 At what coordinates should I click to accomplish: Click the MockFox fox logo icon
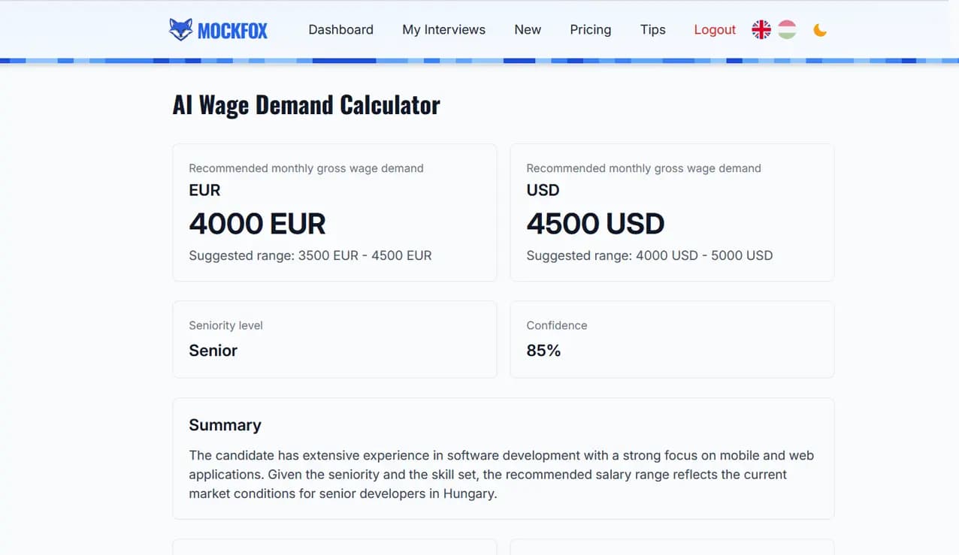coord(180,30)
